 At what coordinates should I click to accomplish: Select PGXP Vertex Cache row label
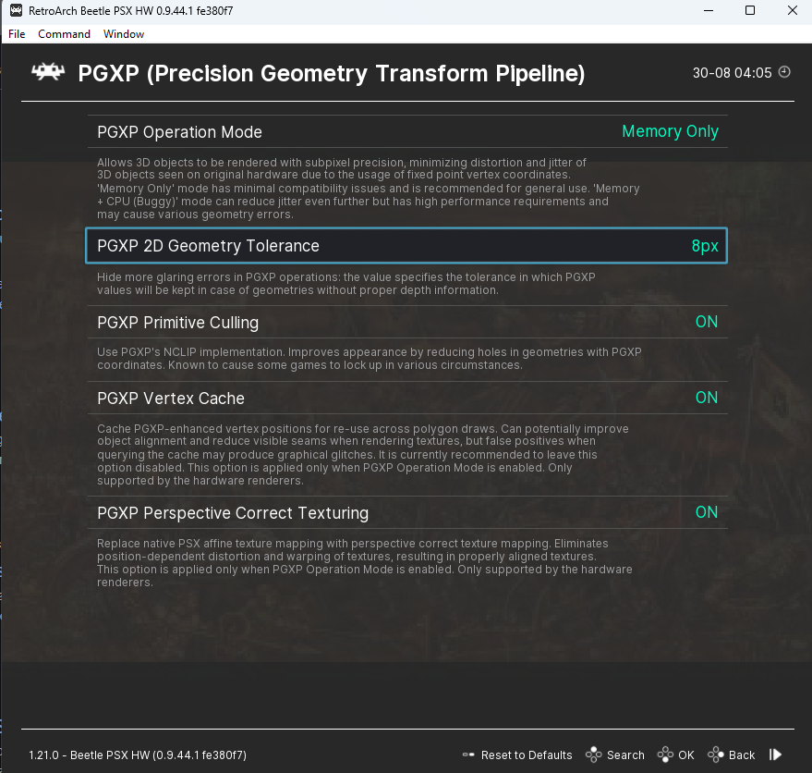click(x=171, y=399)
